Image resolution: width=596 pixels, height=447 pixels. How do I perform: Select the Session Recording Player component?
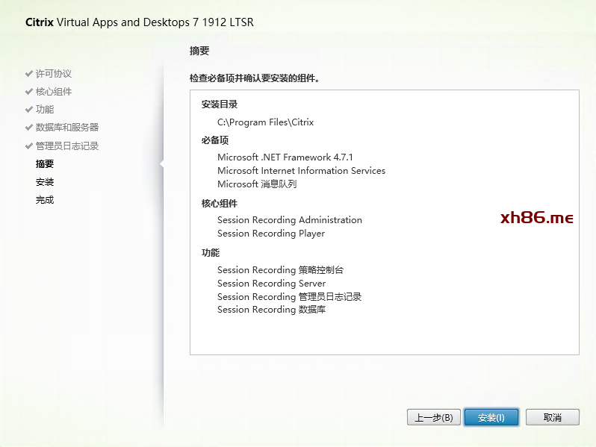271,234
